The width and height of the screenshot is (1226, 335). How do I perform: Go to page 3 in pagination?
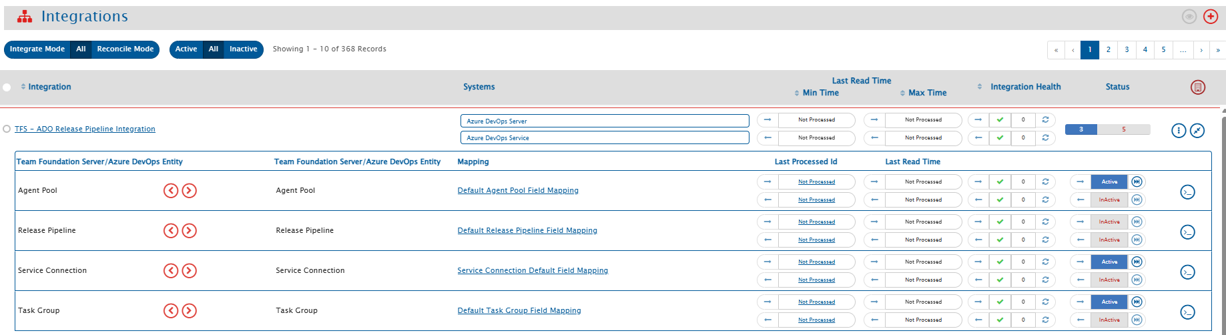[1127, 50]
